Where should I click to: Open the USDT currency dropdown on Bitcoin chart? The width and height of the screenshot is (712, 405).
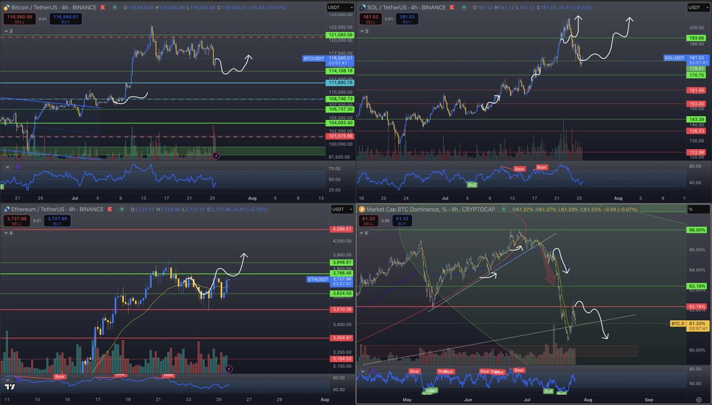[340, 7]
